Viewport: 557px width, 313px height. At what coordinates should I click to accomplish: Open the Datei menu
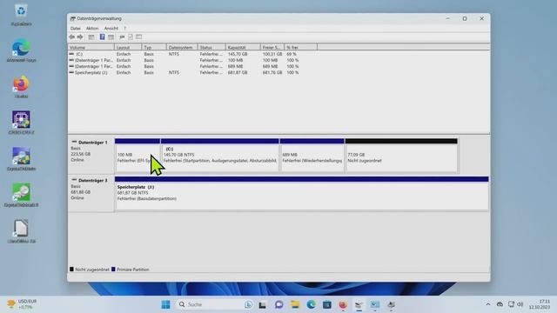(x=76, y=29)
